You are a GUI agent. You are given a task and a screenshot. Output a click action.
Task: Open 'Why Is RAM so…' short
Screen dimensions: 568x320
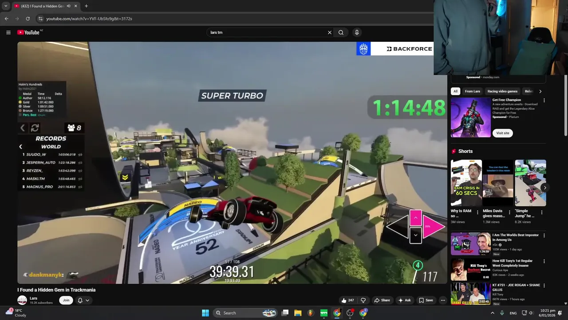pyautogui.click(x=466, y=183)
